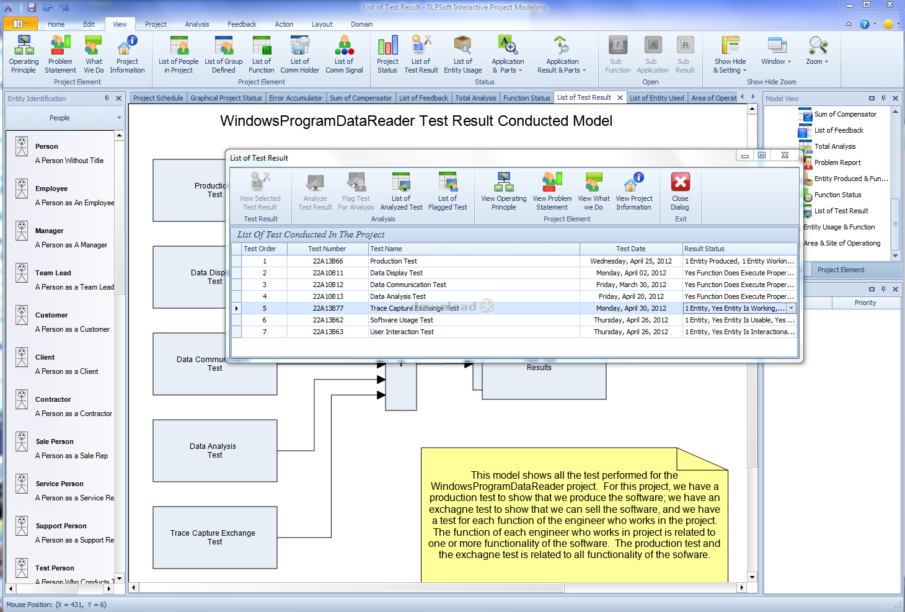Select Total Analysis in Model View

[835, 146]
